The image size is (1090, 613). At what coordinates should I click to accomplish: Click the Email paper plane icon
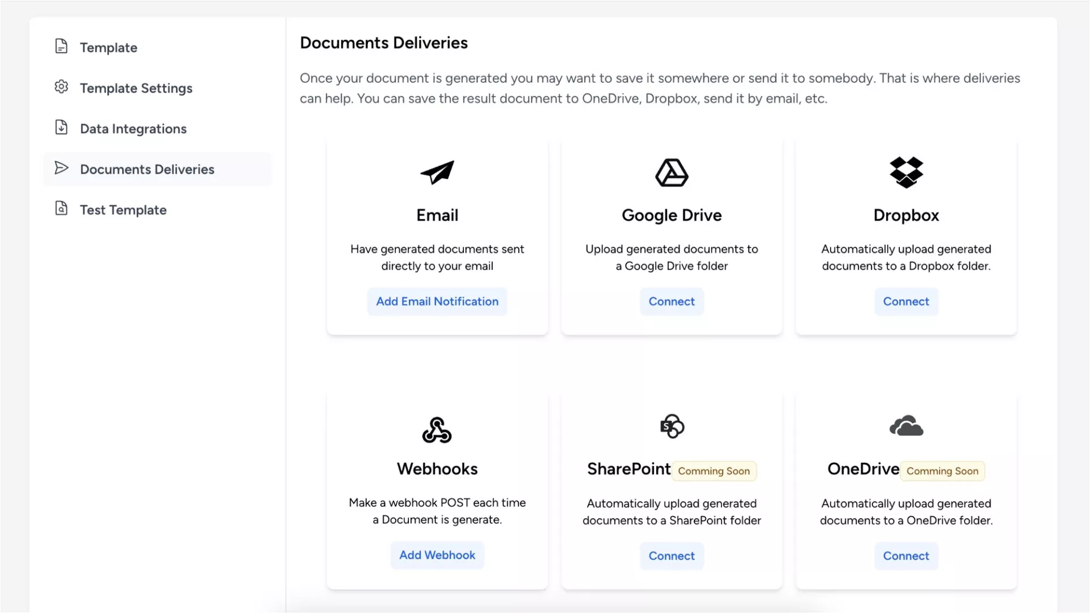click(437, 173)
